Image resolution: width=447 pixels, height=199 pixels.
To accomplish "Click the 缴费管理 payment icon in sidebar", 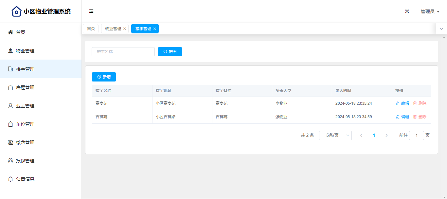I will tap(10, 142).
